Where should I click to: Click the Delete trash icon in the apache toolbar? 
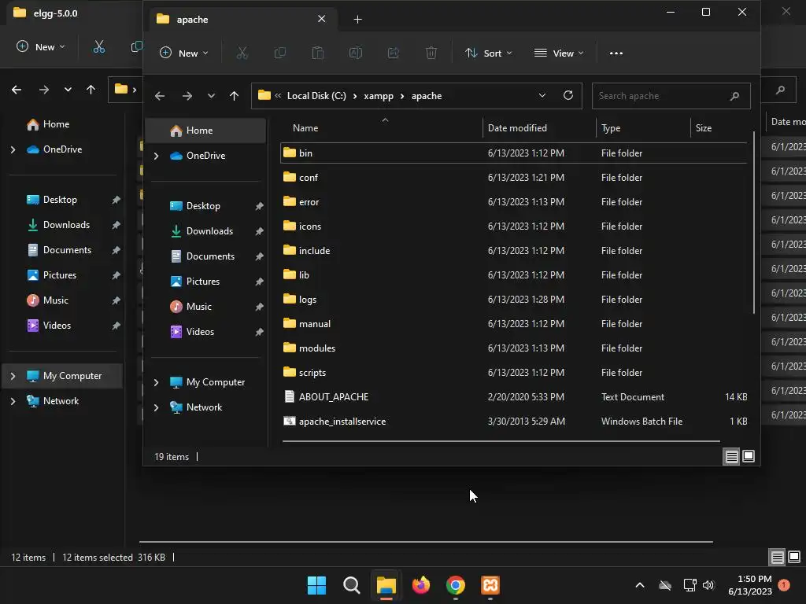431,53
